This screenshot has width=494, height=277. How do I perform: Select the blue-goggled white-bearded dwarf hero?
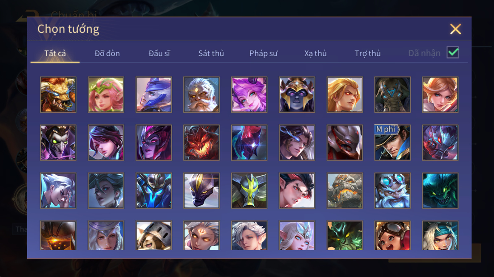(x=392, y=191)
